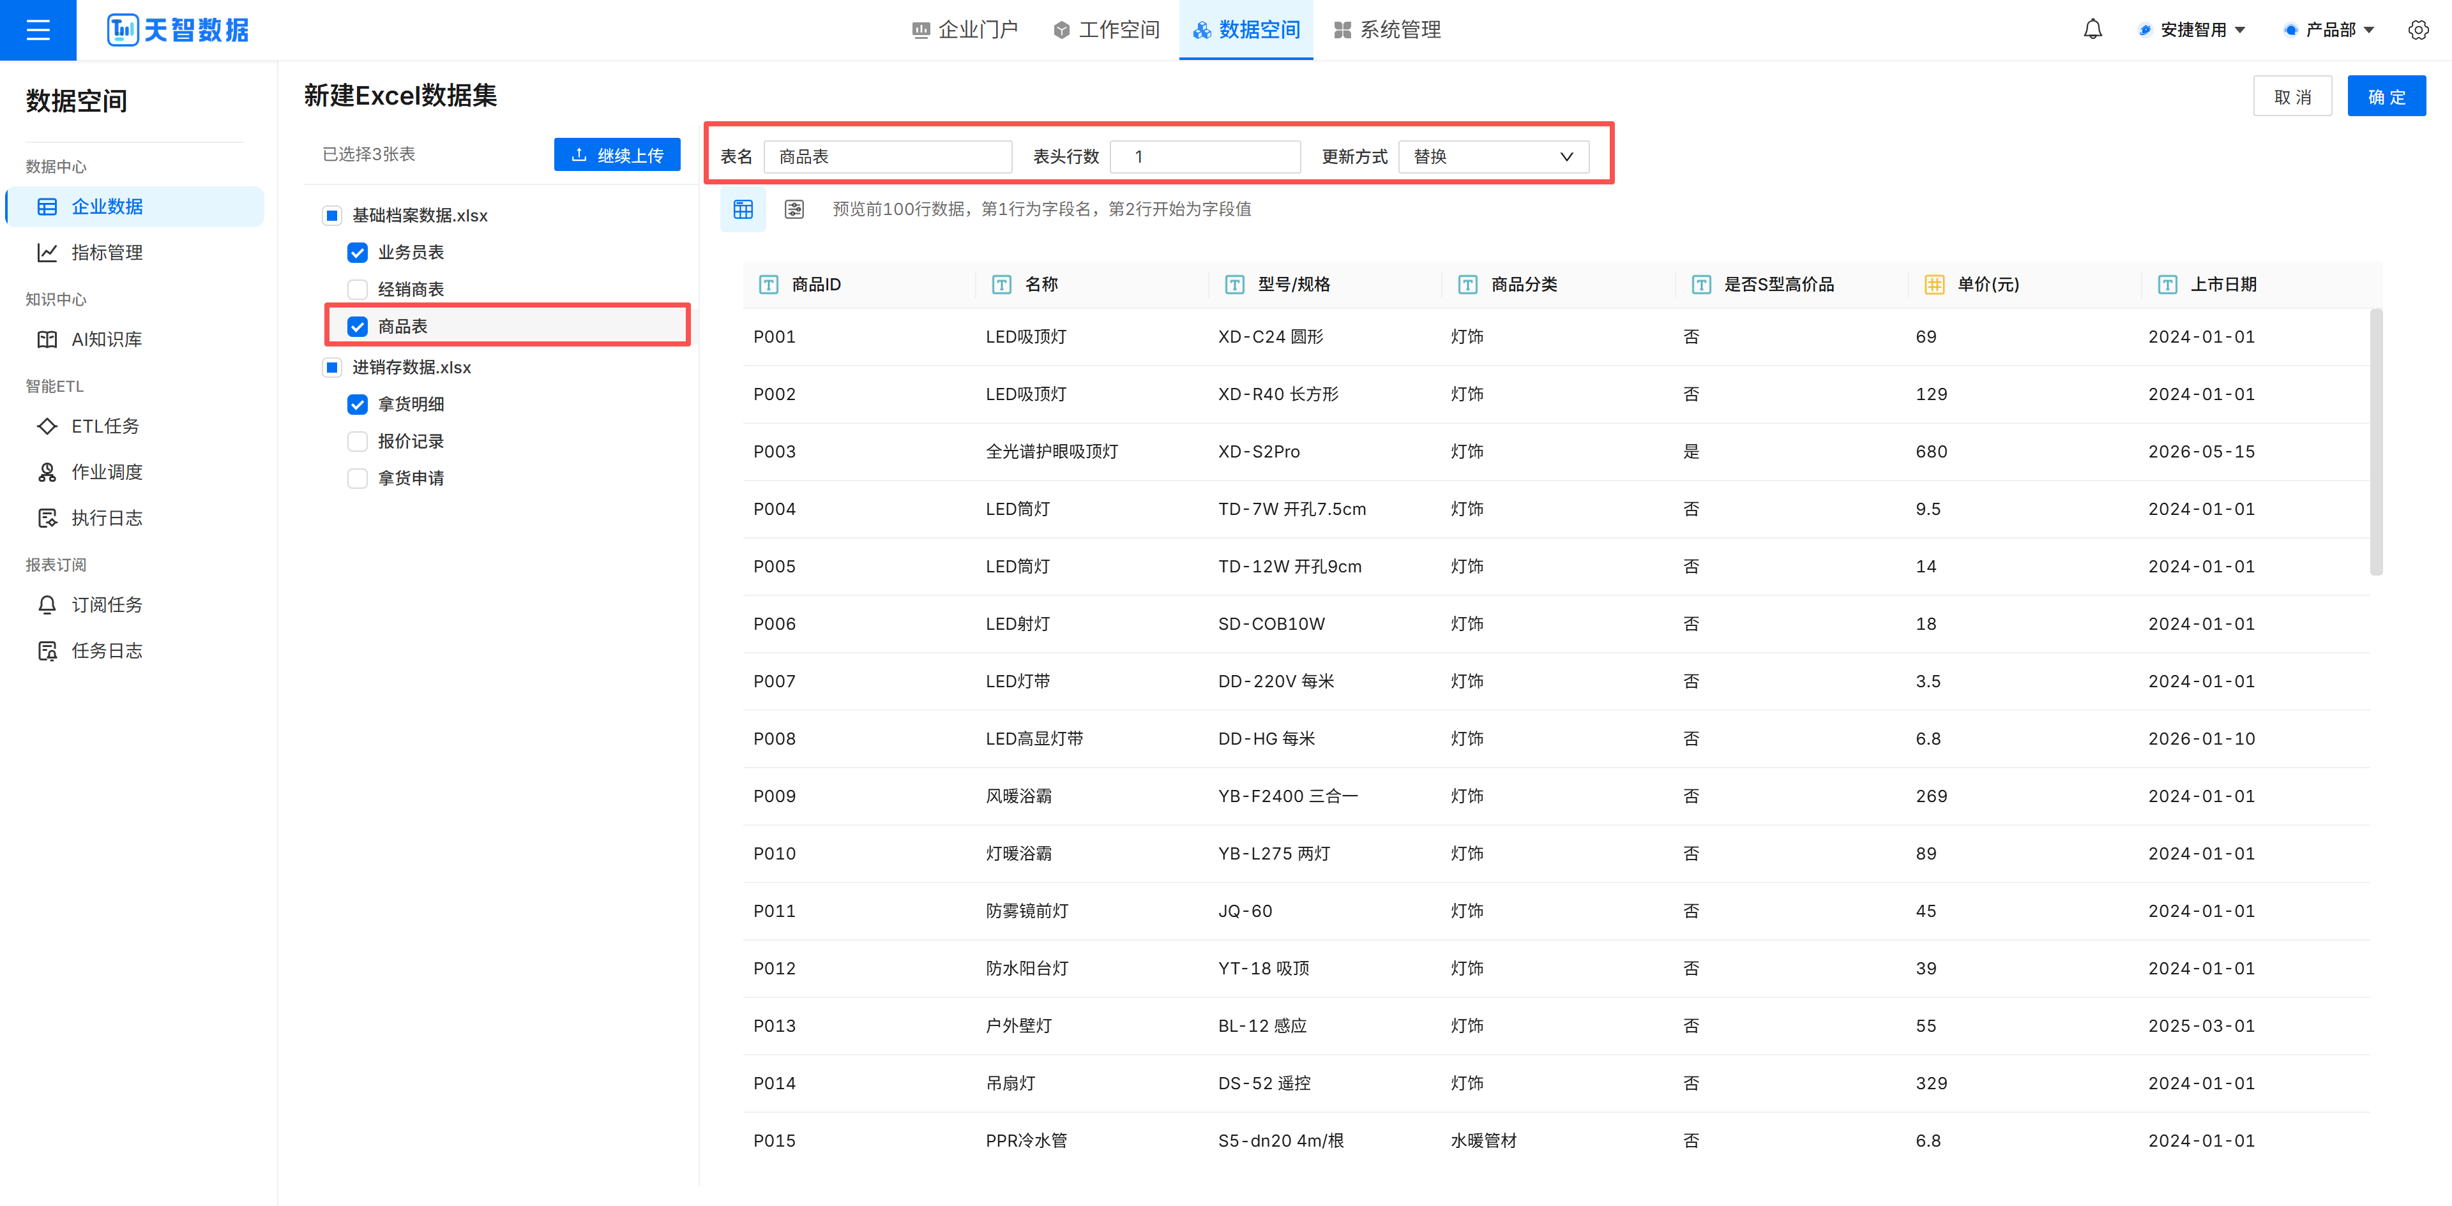
Task: Switch to field settings view icon
Action: pos(794,209)
